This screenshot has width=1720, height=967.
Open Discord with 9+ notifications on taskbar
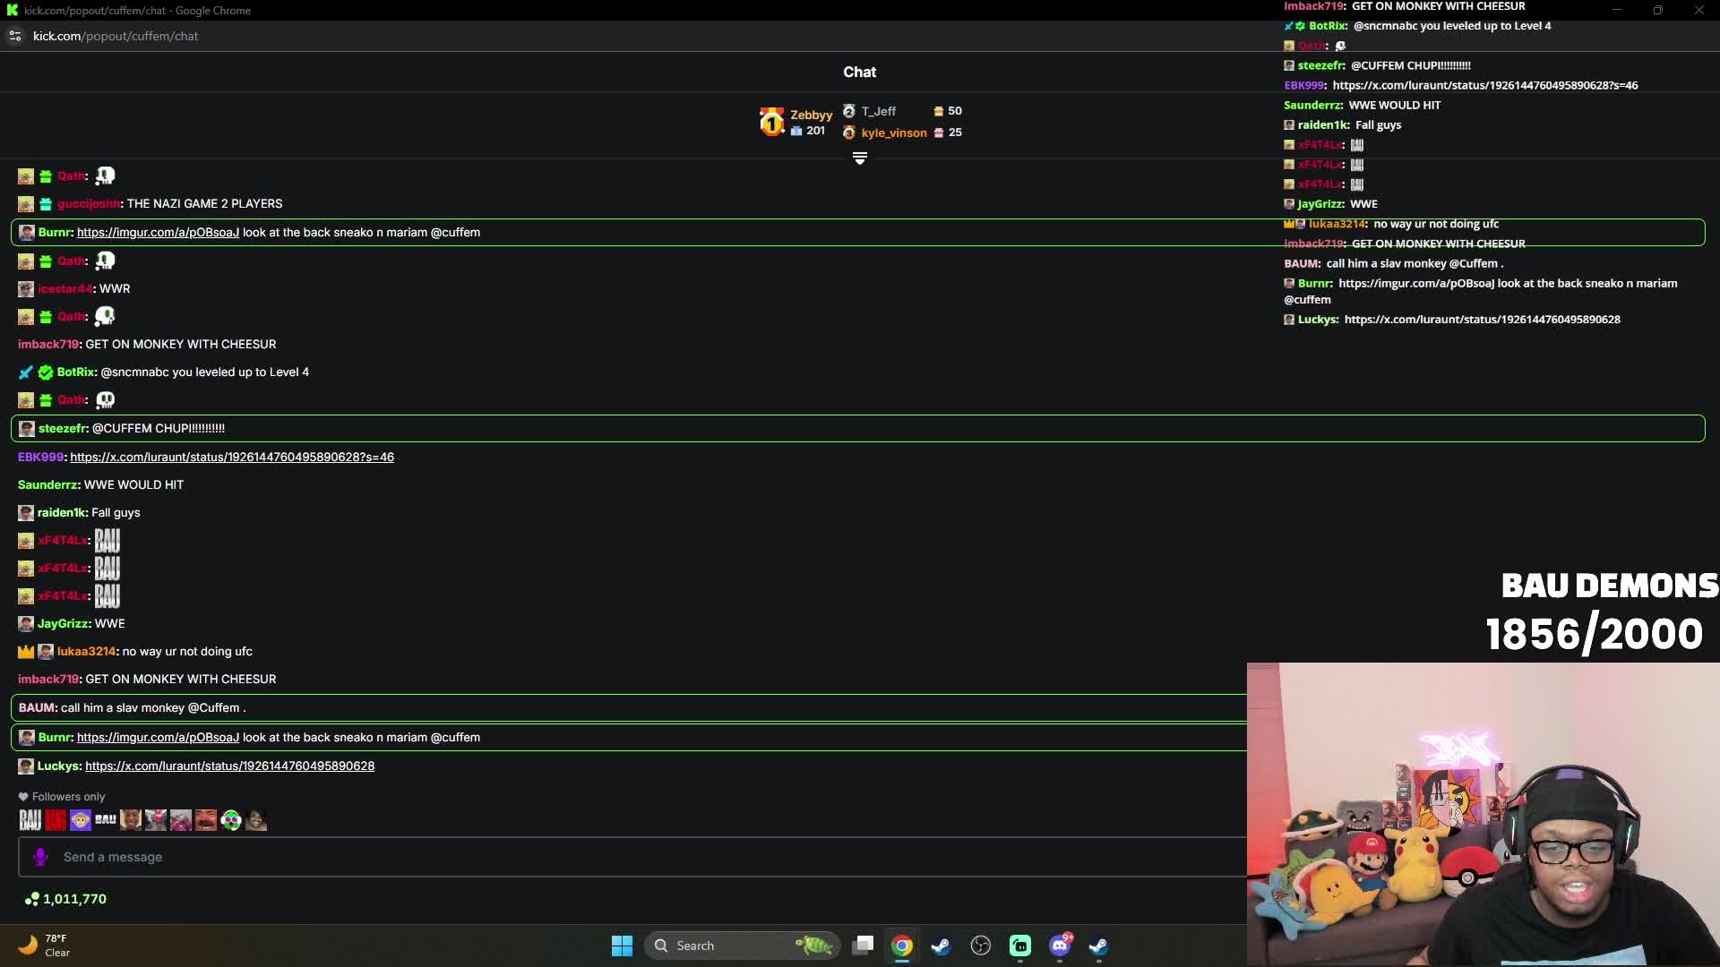point(1060,946)
